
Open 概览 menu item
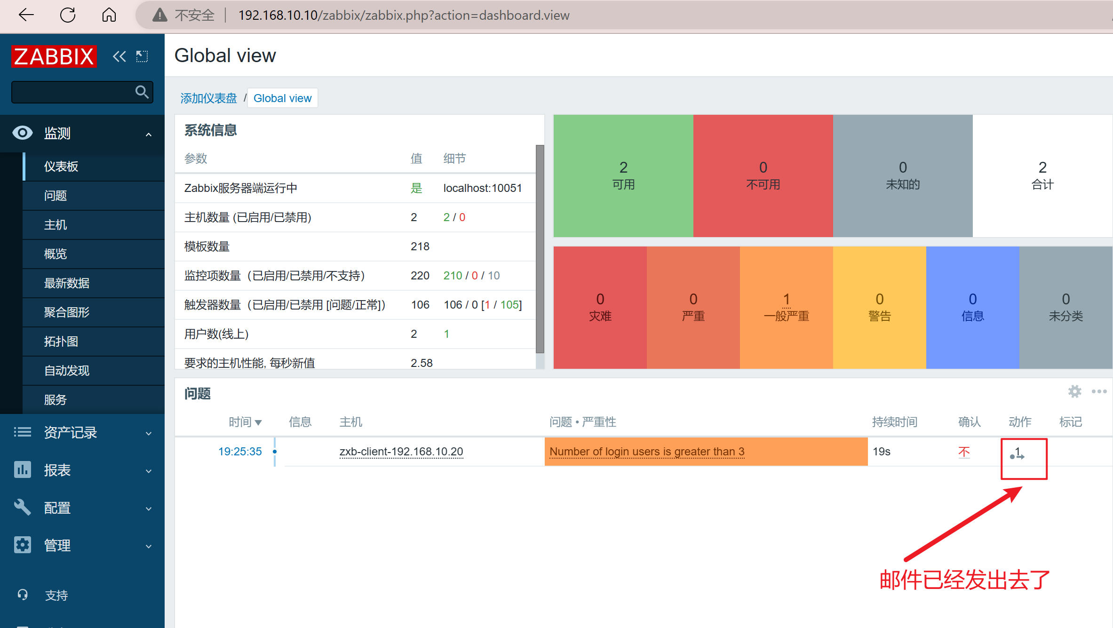94,254
